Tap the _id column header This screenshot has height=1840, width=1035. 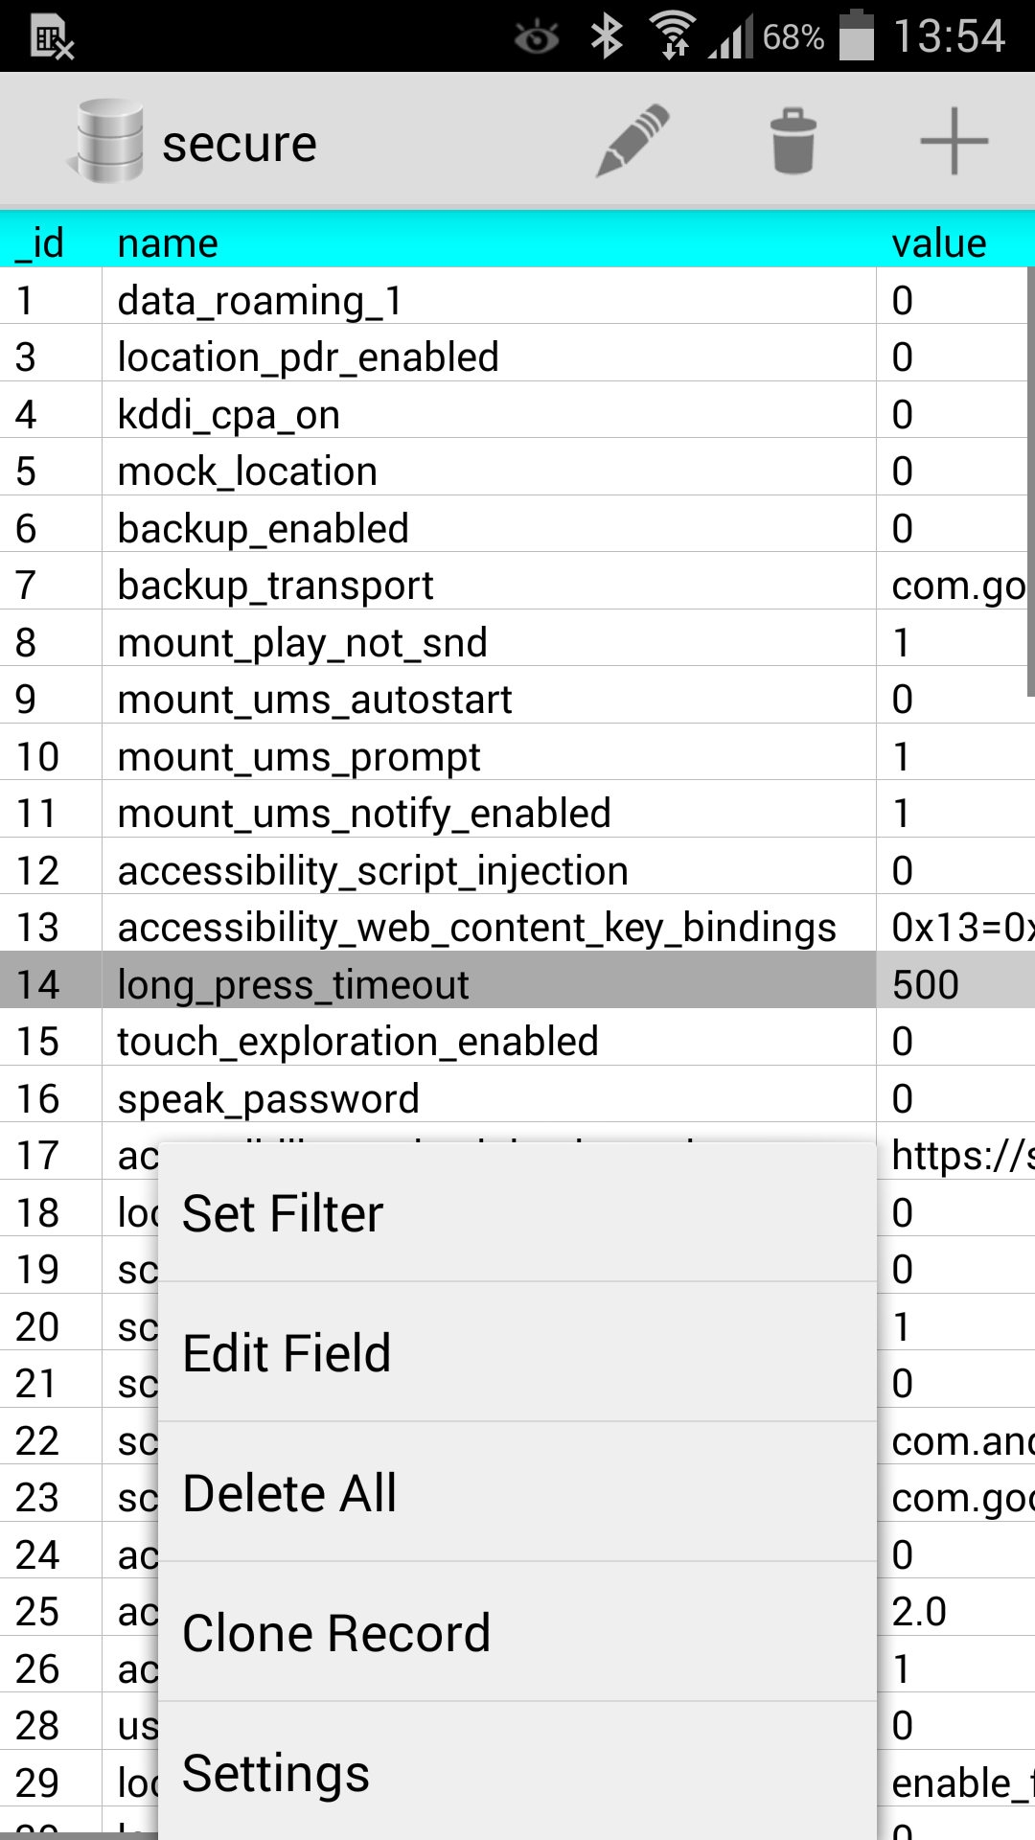(x=40, y=242)
